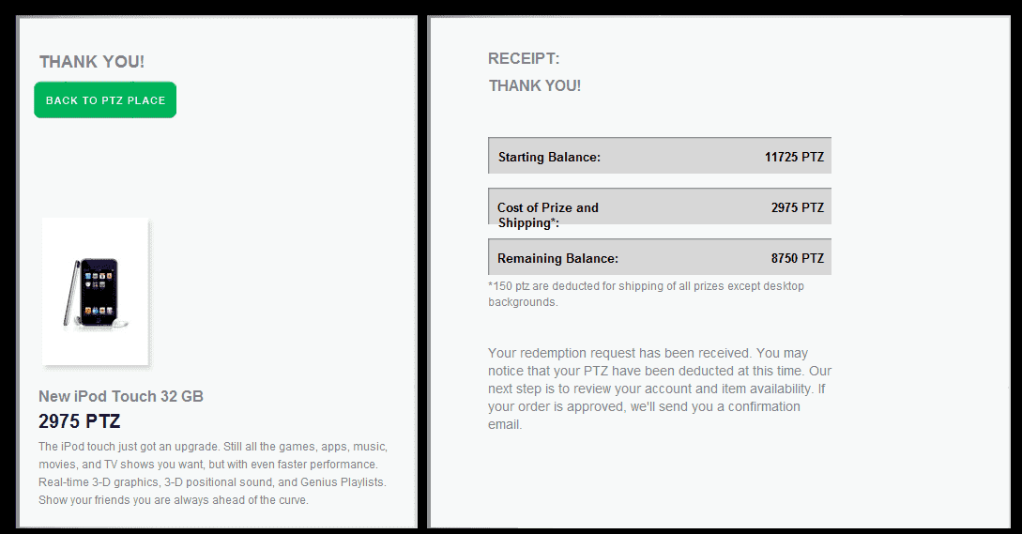Viewport: 1022px width, 534px height.
Task: Click the asterisk after Shipping in the cost row
Action: (x=554, y=222)
